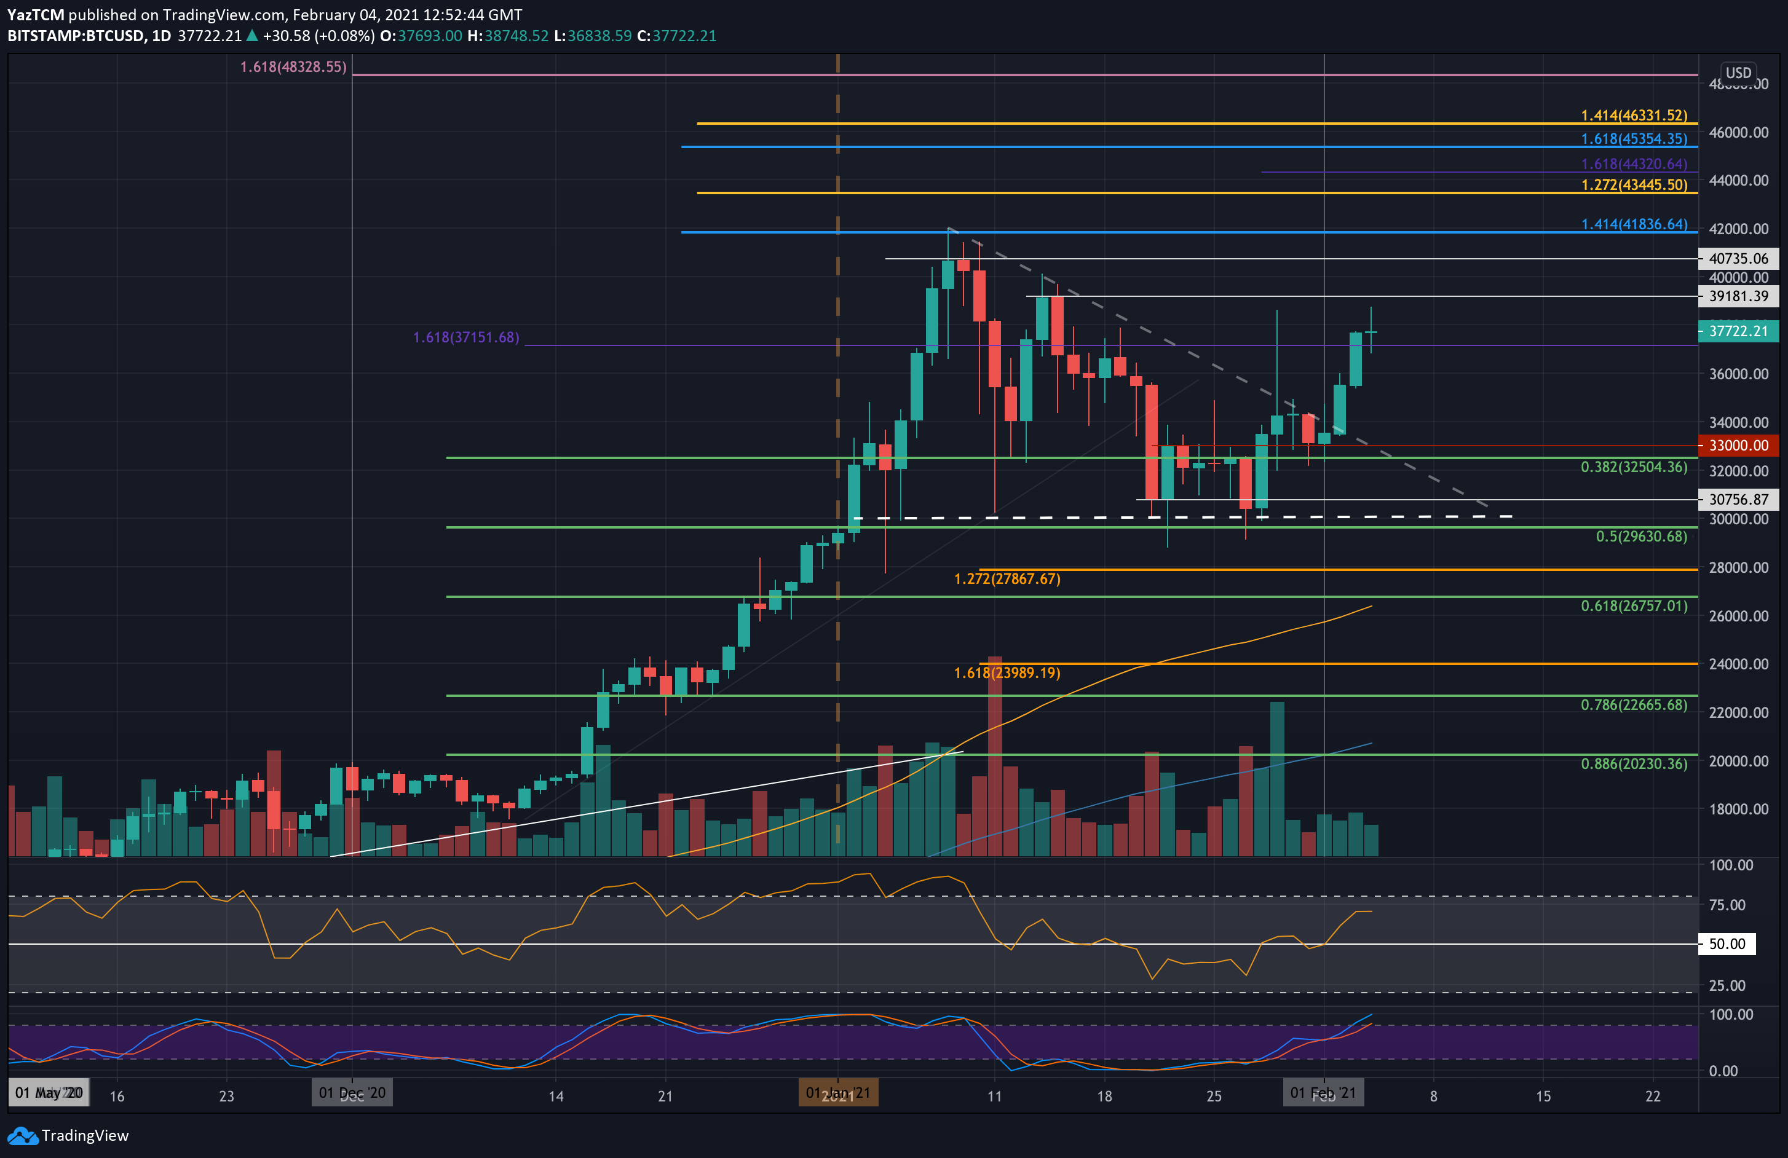
Task: Click the high price value 38748.52
Action: [x=516, y=36]
